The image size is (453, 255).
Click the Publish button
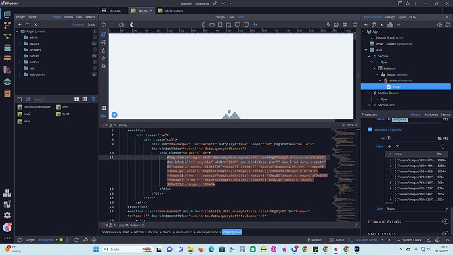(x=314, y=240)
